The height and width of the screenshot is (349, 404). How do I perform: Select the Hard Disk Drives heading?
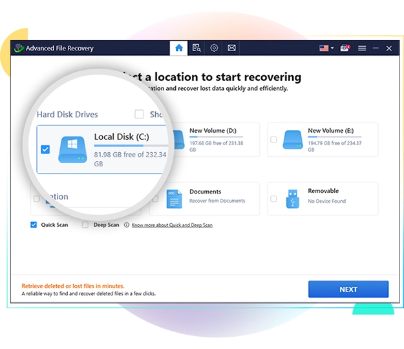click(67, 115)
